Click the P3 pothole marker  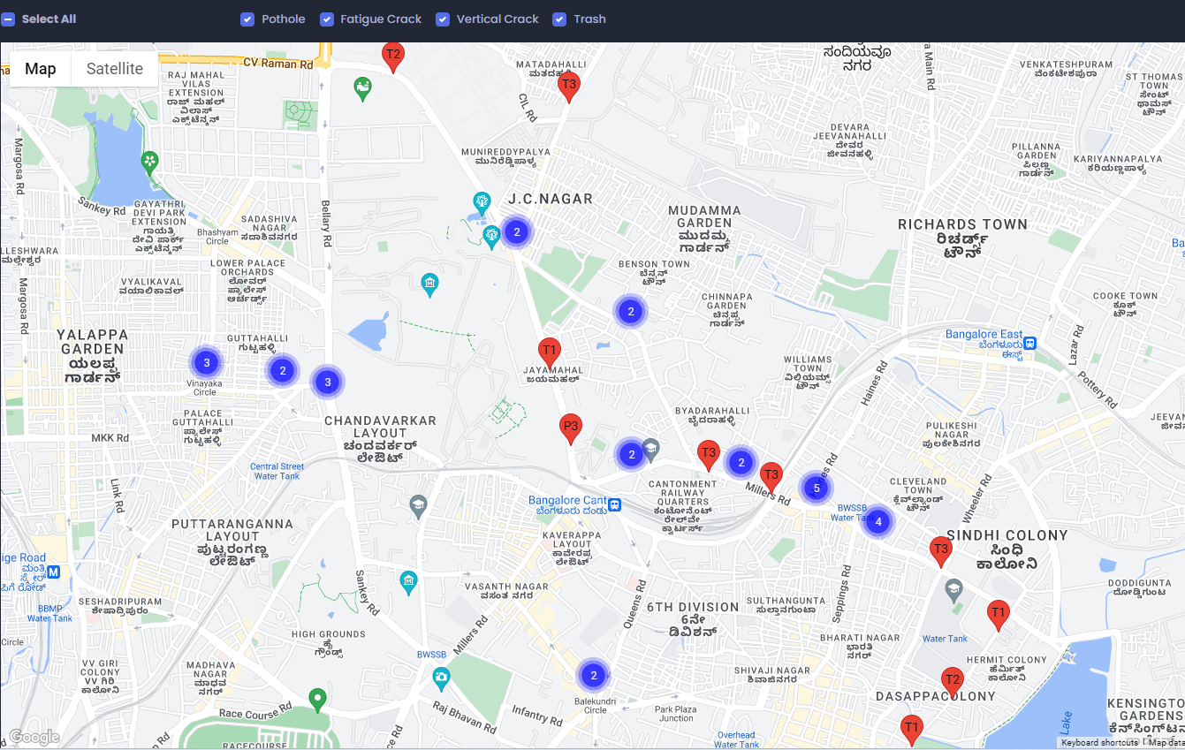click(571, 428)
